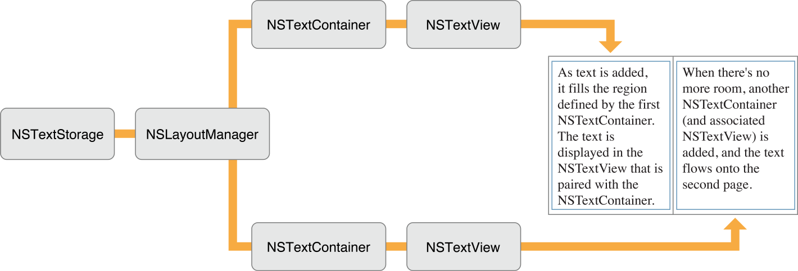Screen dimensions: 798x271
Task: Click the NSTextStorage box
Action: 57,135
